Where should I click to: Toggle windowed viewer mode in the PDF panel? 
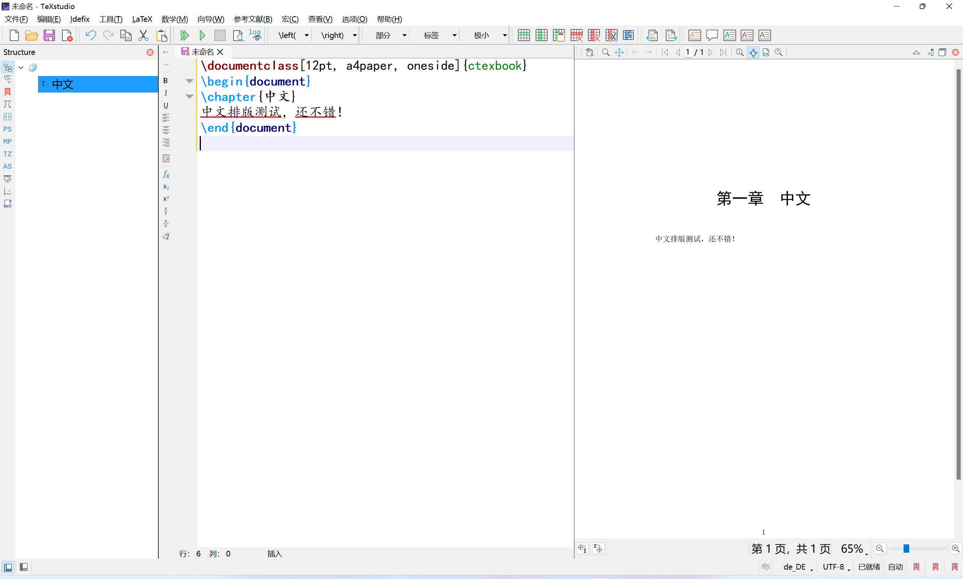pos(942,52)
